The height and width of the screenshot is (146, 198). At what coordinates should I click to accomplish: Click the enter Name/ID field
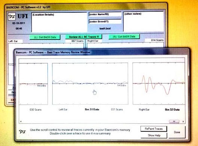tap(105, 14)
